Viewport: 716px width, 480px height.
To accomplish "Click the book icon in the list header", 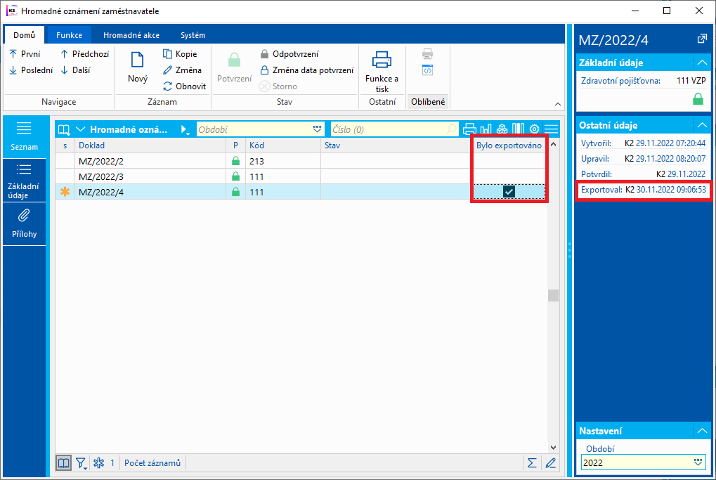I will tap(64, 129).
